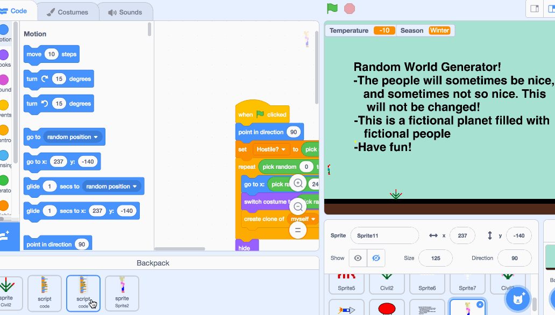
Task: Select the first script code backpack item
Action: click(45, 293)
